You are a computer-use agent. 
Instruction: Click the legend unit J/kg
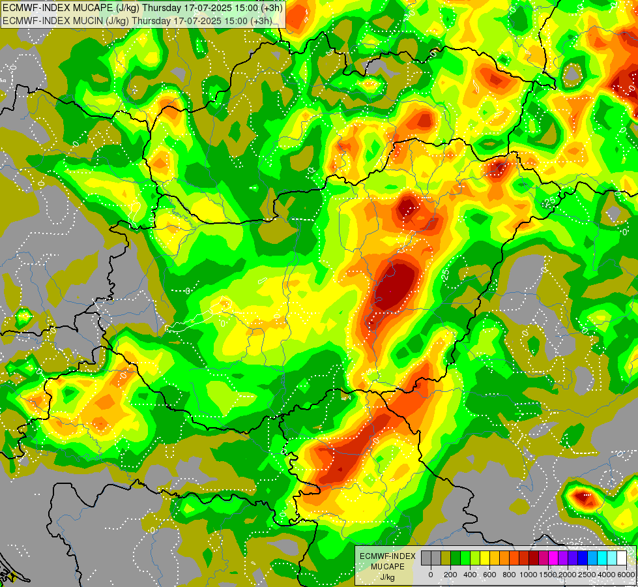[x=387, y=577]
